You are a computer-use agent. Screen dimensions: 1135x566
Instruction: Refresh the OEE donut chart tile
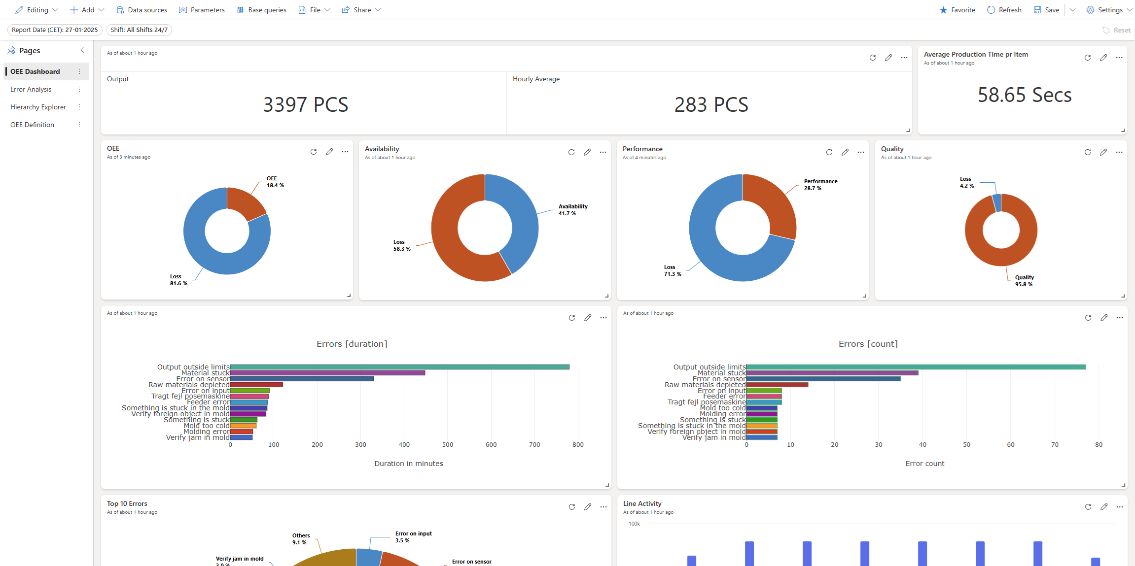click(314, 152)
